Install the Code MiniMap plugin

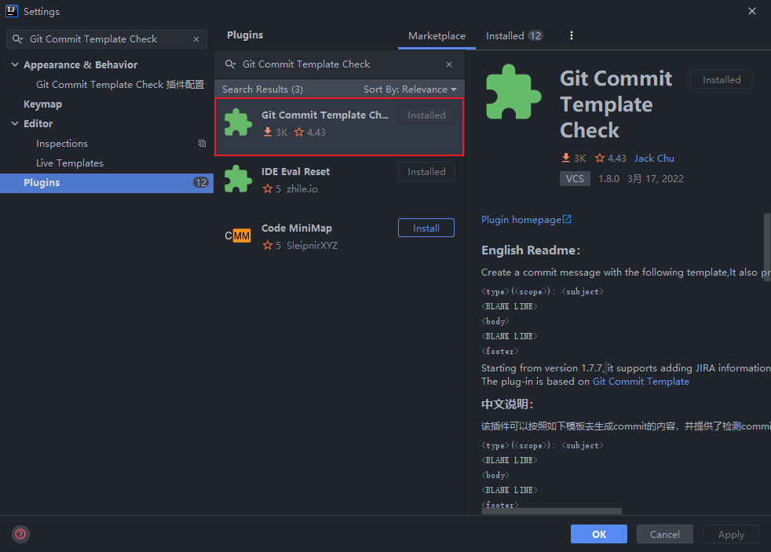[x=426, y=228]
